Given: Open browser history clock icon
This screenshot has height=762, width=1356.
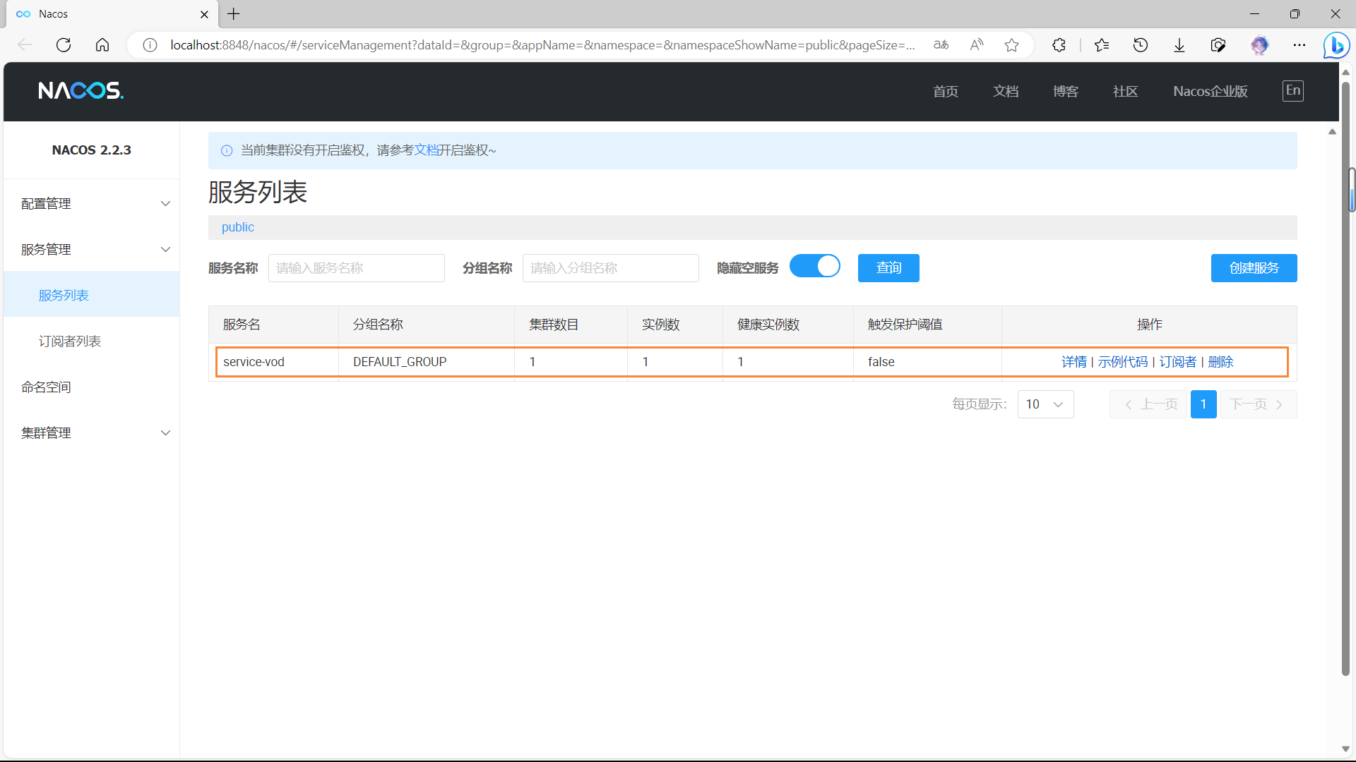Looking at the screenshot, I should click(1140, 45).
